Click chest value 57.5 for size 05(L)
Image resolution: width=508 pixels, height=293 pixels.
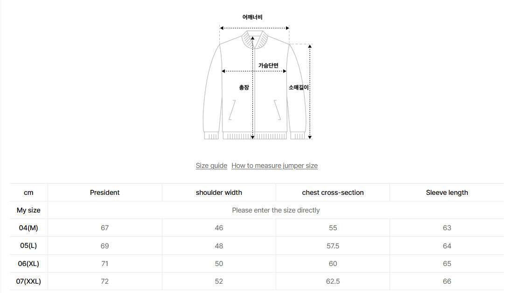click(x=333, y=246)
